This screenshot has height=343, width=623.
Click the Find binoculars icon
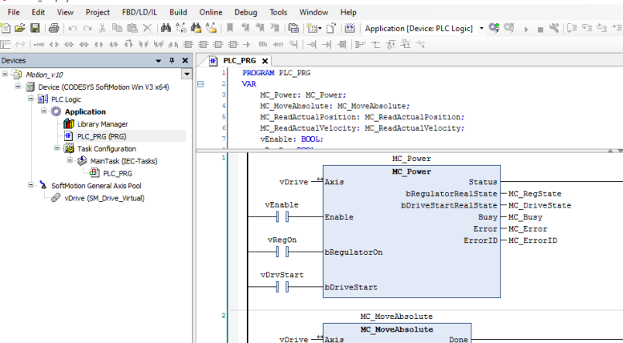coord(166,28)
